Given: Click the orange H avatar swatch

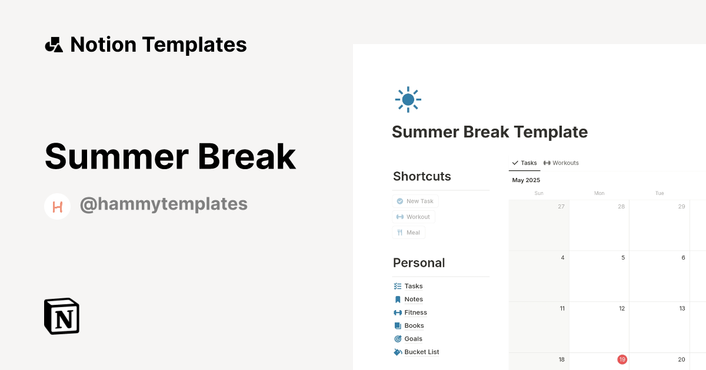Looking at the screenshot, I should tap(58, 206).
